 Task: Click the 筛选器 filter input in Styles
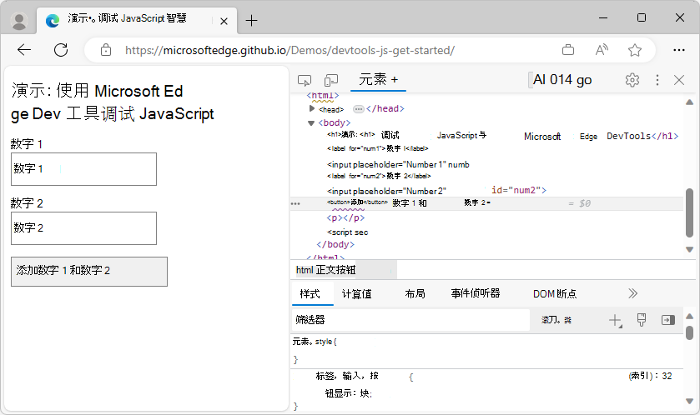pyautogui.click(x=410, y=320)
